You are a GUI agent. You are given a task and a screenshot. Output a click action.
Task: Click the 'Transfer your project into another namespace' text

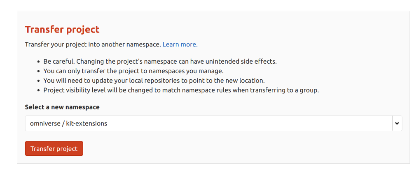click(93, 44)
